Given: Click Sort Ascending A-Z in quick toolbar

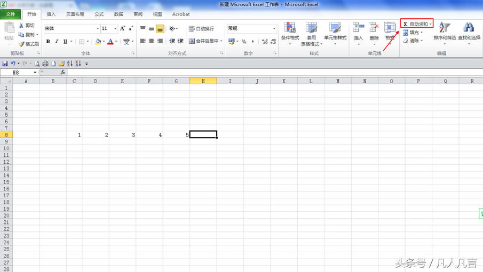Looking at the screenshot, I should click(69, 63).
